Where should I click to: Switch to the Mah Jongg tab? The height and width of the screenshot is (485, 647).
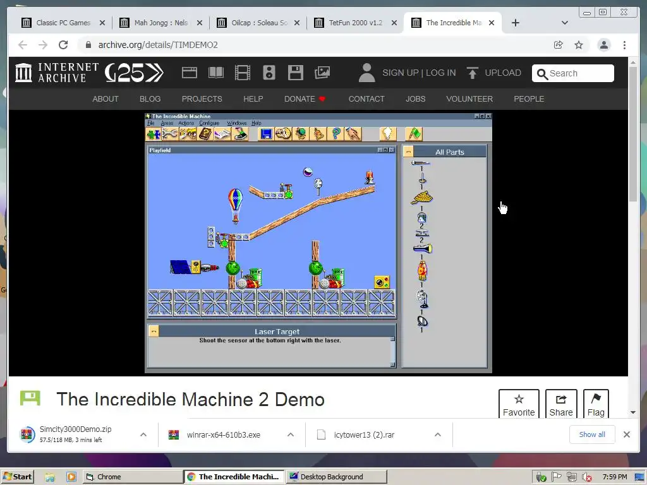click(x=161, y=23)
